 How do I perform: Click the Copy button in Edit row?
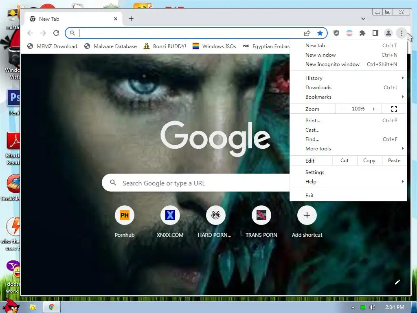[x=369, y=161]
